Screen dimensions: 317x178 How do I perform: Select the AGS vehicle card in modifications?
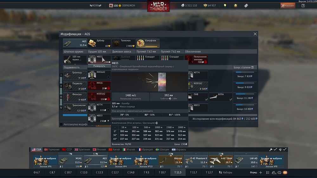point(75,43)
